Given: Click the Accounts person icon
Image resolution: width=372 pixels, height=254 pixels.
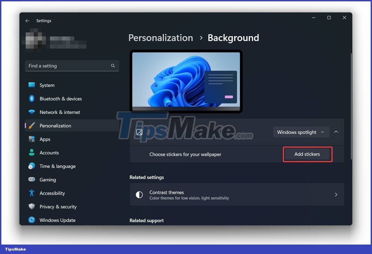Looking at the screenshot, I should pyautogui.click(x=32, y=153).
